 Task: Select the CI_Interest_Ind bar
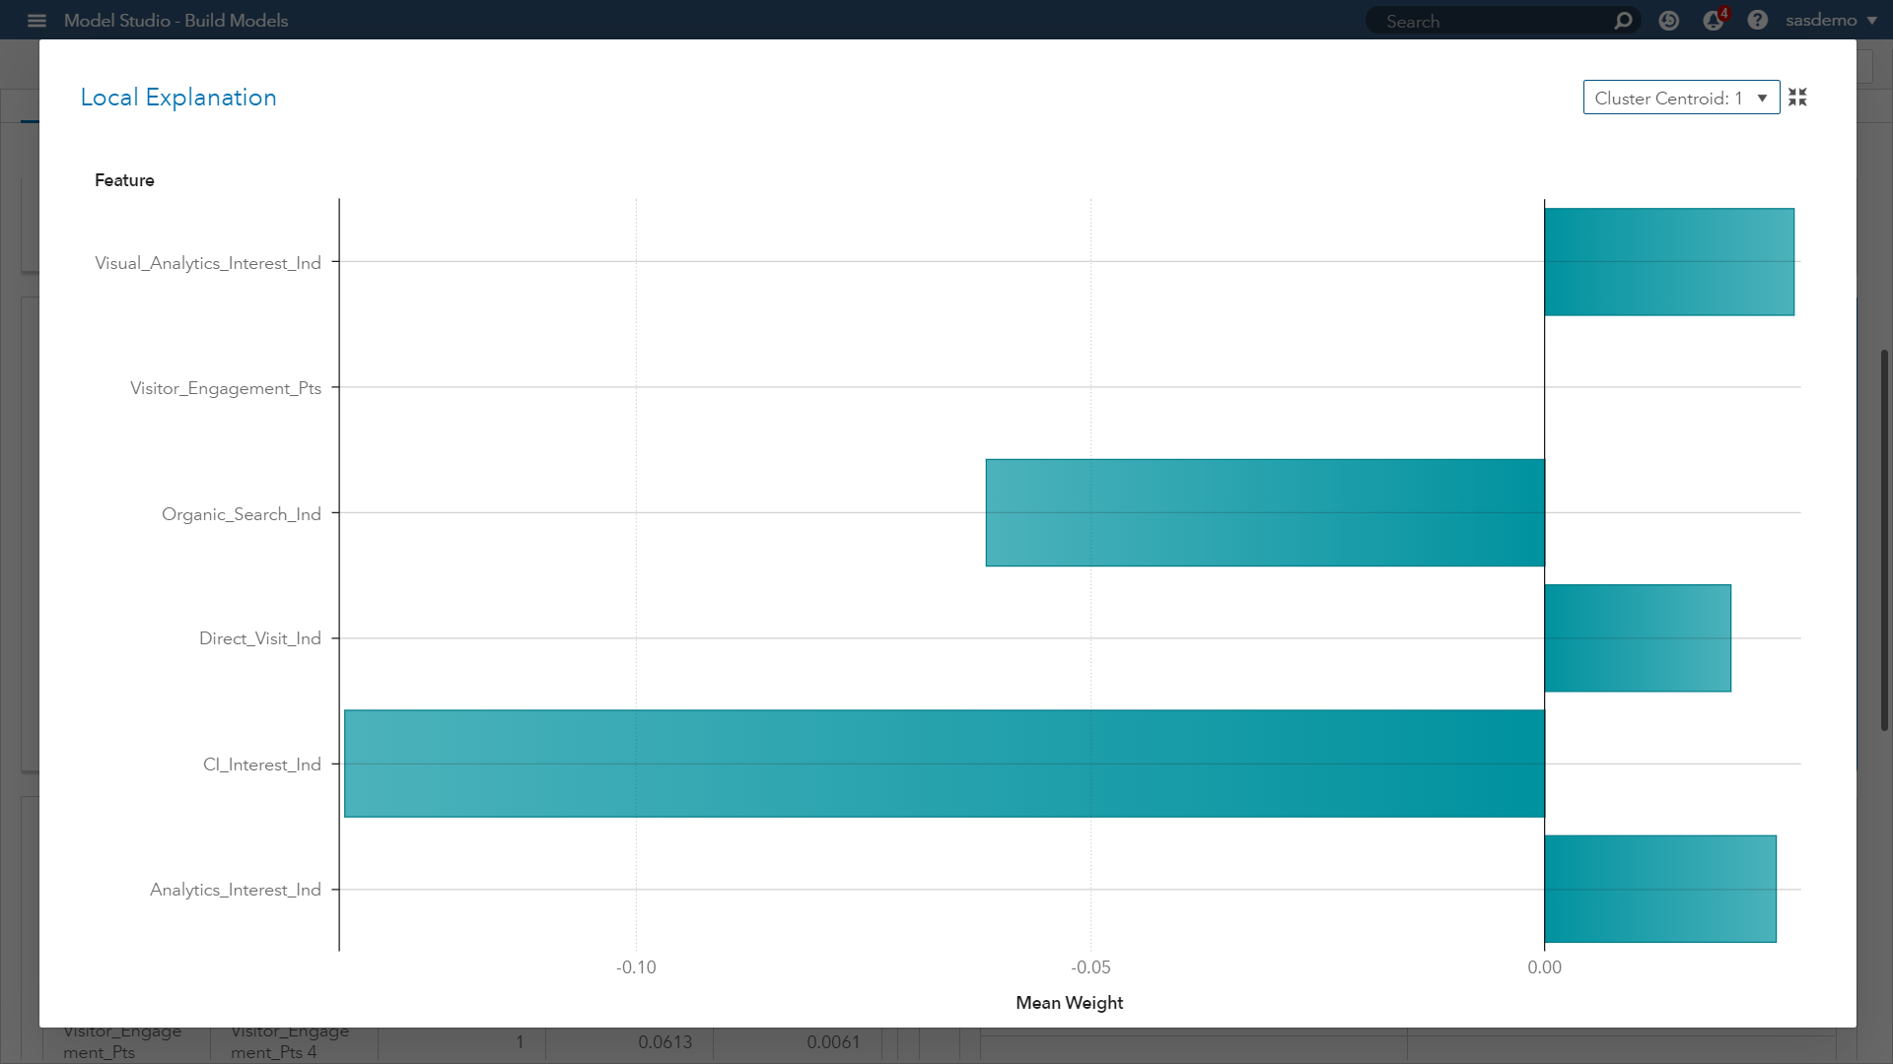coord(944,764)
